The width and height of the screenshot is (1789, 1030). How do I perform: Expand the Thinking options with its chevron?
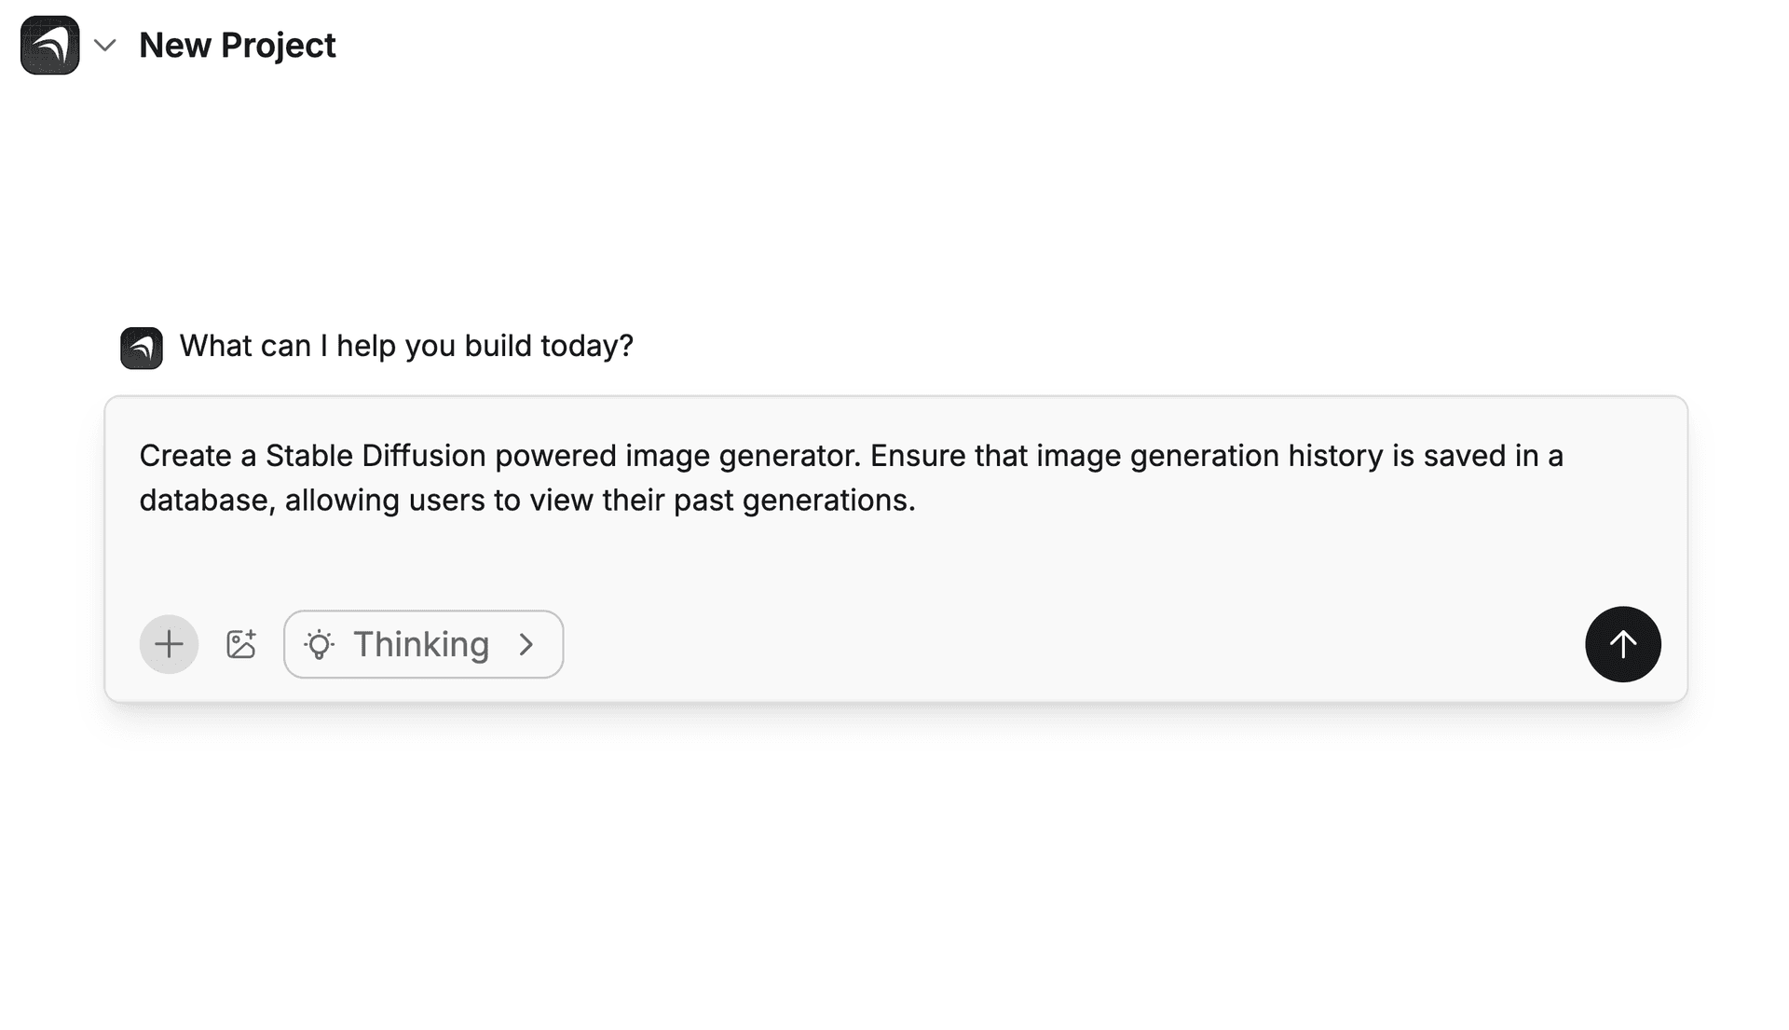pyautogui.click(x=527, y=643)
